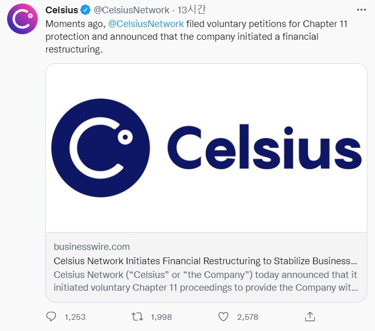Click the gray @CelsiusNetwork handle in header

pyautogui.click(x=131, y=10)
